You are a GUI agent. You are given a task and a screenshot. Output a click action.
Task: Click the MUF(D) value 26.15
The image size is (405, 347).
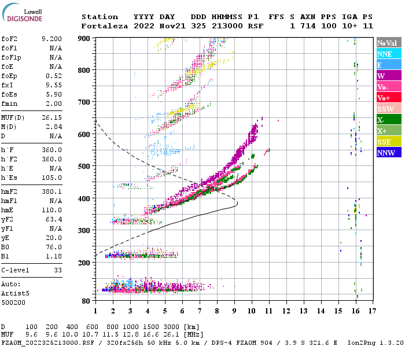[x=51, y=118]
